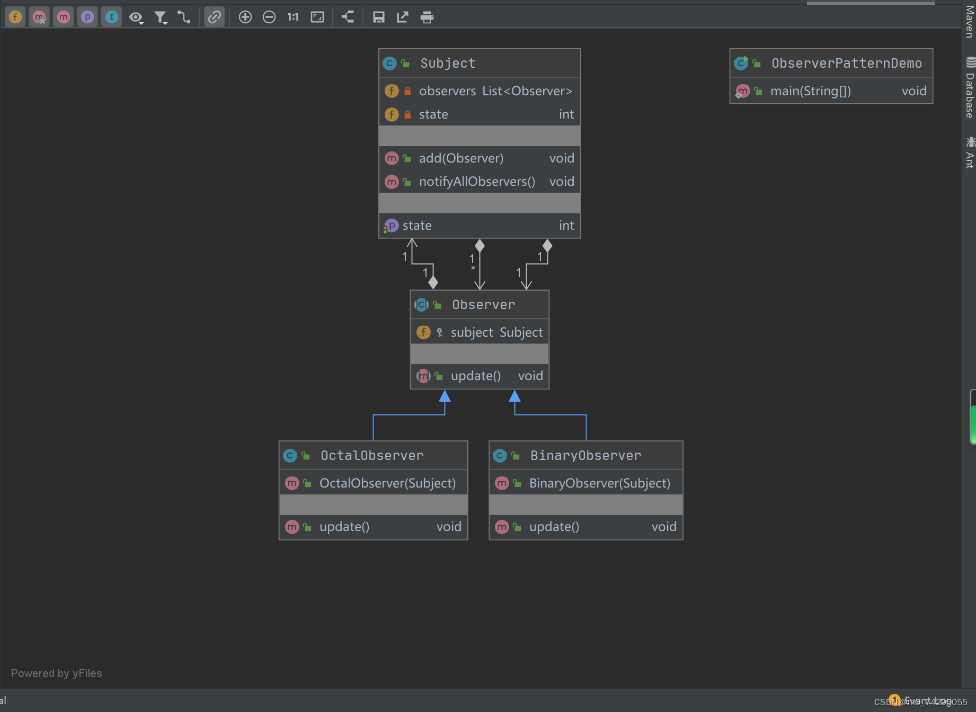This screenshot has width=976, height=712.
Task: Set diagram to actual size 1:1
Action: 293,17
